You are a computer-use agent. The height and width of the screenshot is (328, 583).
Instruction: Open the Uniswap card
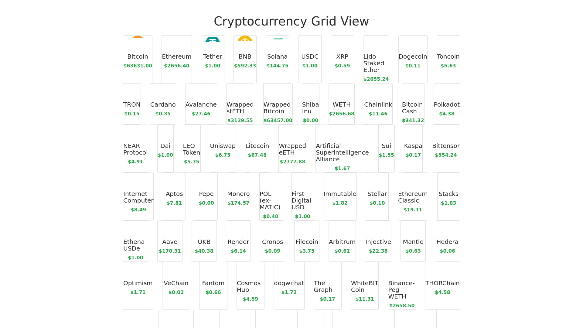[x=223, y=149]
